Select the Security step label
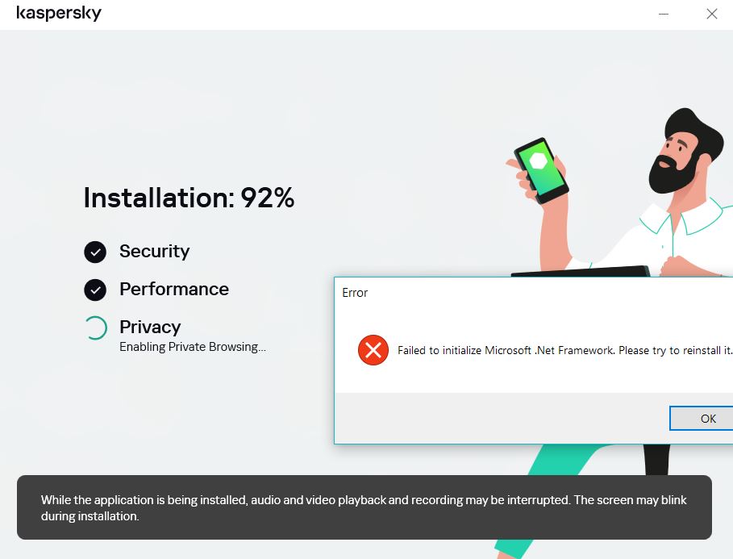 [155, 252]
